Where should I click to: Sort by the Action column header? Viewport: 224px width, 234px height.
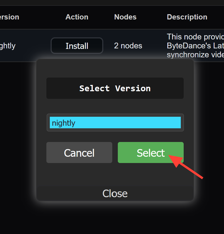click(x=77, y=17)
